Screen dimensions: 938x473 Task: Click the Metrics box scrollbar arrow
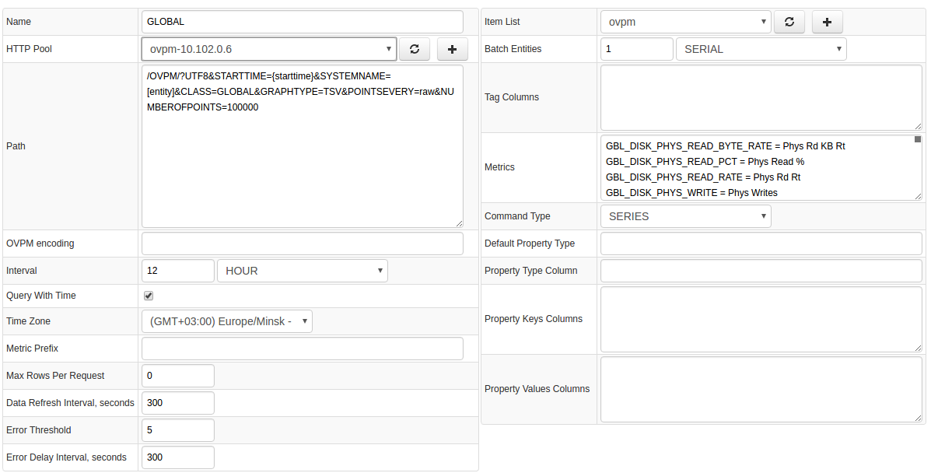(x=918, y=138)
